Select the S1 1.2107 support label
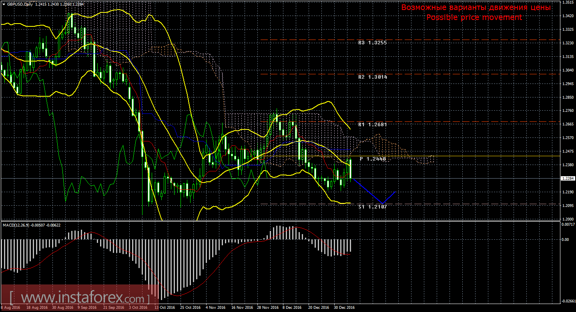The height and width of the screenshot is (312, 576). click(373, 207)
